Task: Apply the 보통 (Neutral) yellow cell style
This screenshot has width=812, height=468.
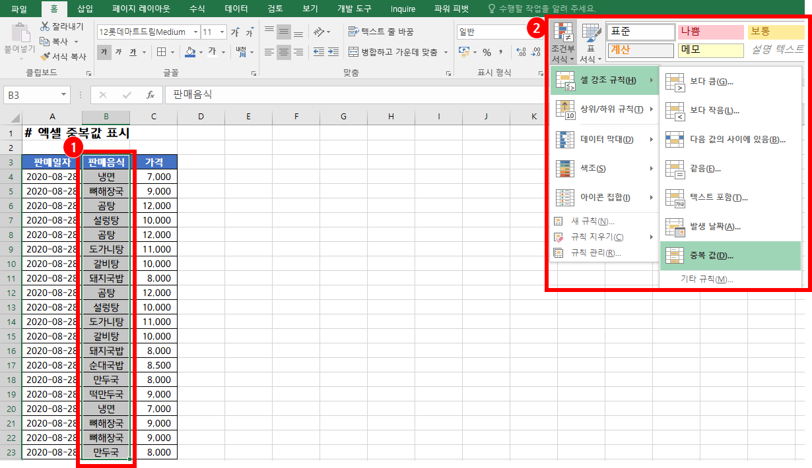Action: (777, 32)
